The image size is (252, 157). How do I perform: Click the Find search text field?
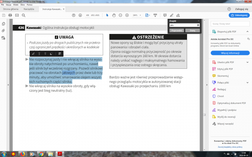pos(183,25)
